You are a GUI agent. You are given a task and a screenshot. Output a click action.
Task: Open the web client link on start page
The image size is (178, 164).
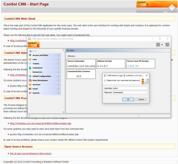18,40
